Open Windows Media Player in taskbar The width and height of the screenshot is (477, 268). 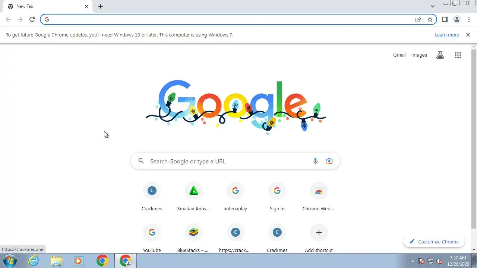[x=79, y=261]
